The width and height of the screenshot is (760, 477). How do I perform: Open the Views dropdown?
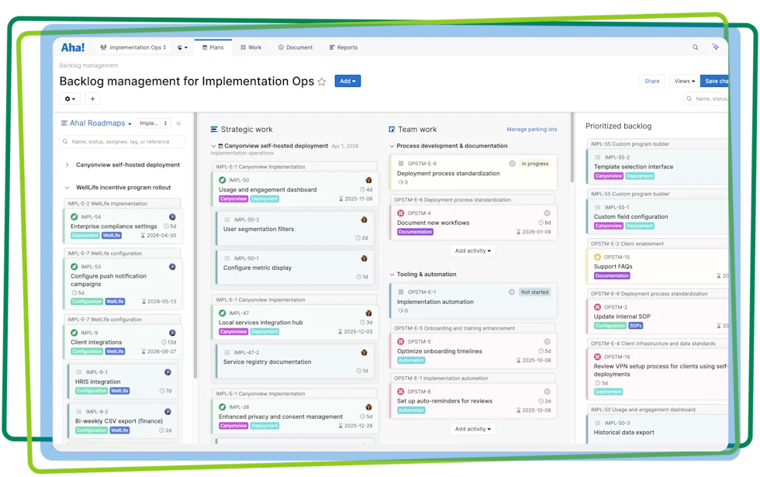pyautogui.click(x=684, y=81)
